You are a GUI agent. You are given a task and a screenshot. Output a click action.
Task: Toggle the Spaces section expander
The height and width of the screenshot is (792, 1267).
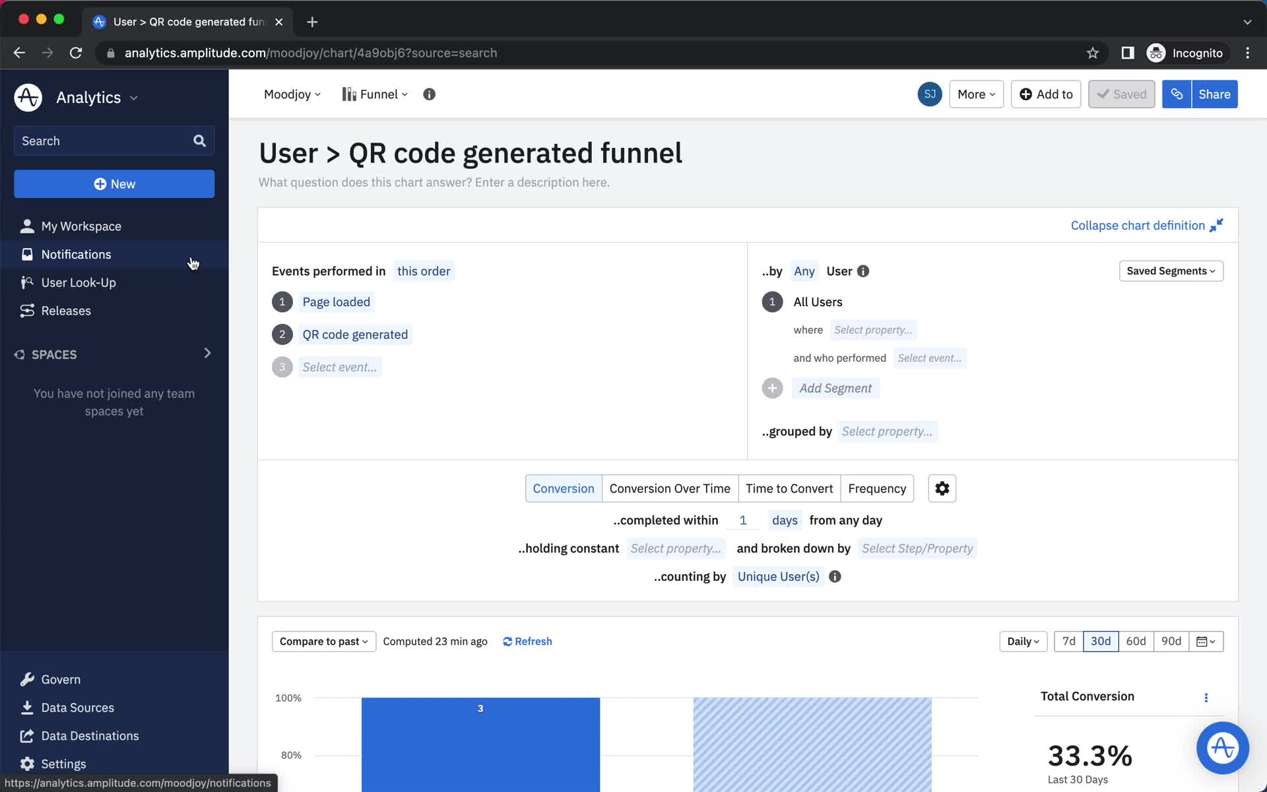[206, 354]
